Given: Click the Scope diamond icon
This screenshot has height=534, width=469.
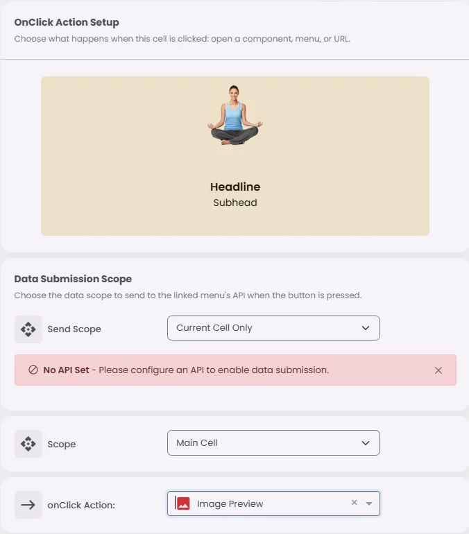Looking at the screenshot, I should click(x=28, y=444).
